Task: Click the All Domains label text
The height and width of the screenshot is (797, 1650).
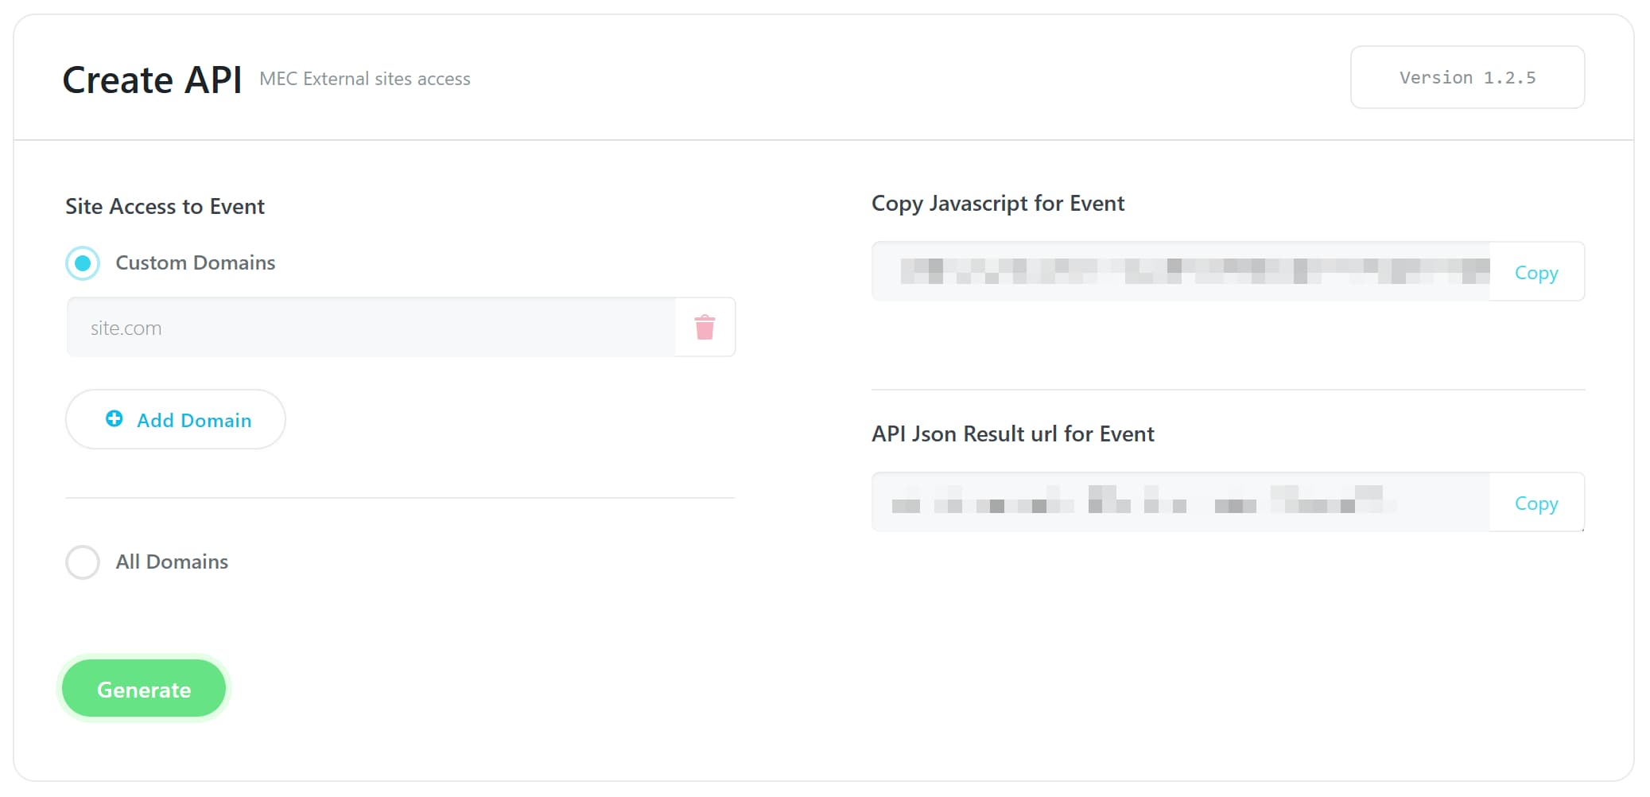Action: [x=172, y=562]
